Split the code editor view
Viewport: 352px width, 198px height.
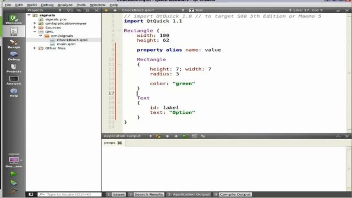[338, 10]
